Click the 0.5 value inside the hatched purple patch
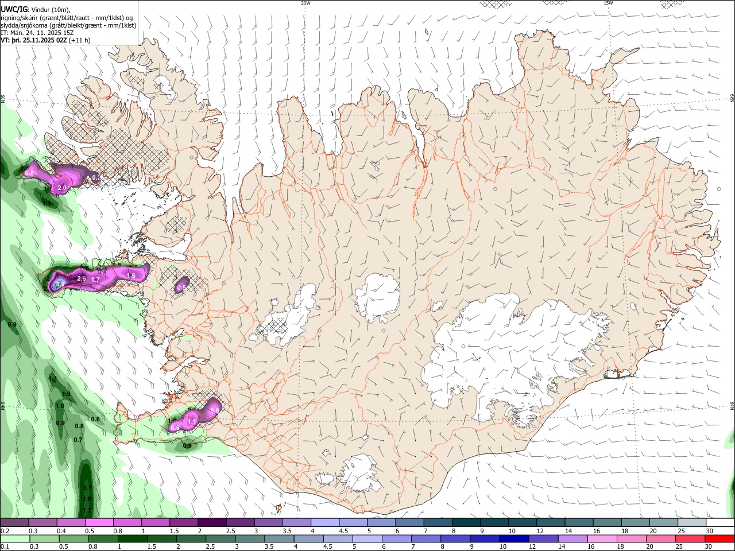The width and height of the screenshot is (735, 551). tap(182, 287)
